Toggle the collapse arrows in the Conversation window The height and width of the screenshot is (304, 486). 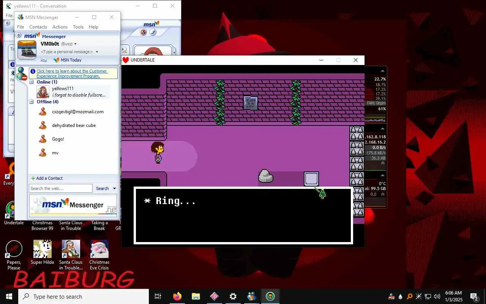[7, 23]
